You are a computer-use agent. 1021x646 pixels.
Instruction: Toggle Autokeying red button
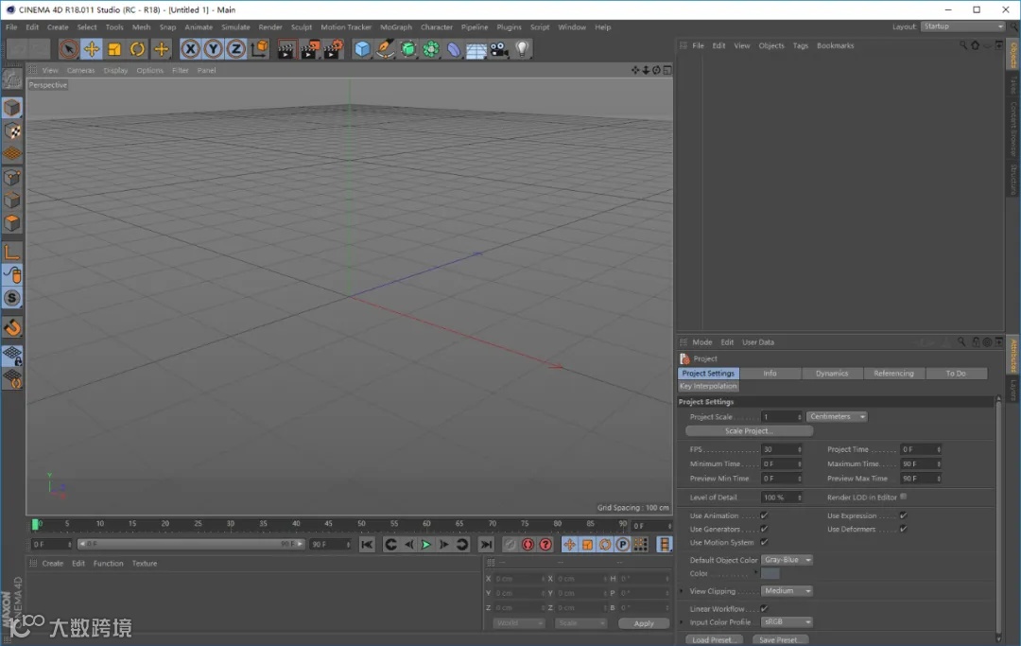tap(528, 545)
